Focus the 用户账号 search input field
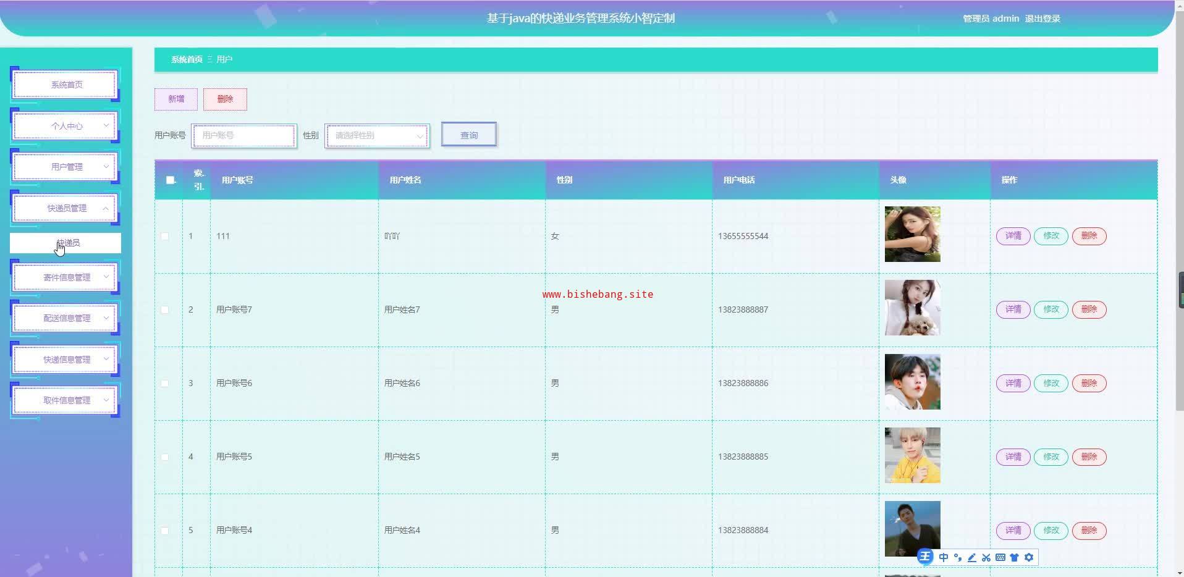 244,135
